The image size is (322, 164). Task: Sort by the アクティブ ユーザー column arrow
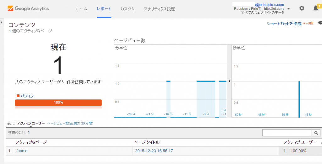tap(321, 143)
